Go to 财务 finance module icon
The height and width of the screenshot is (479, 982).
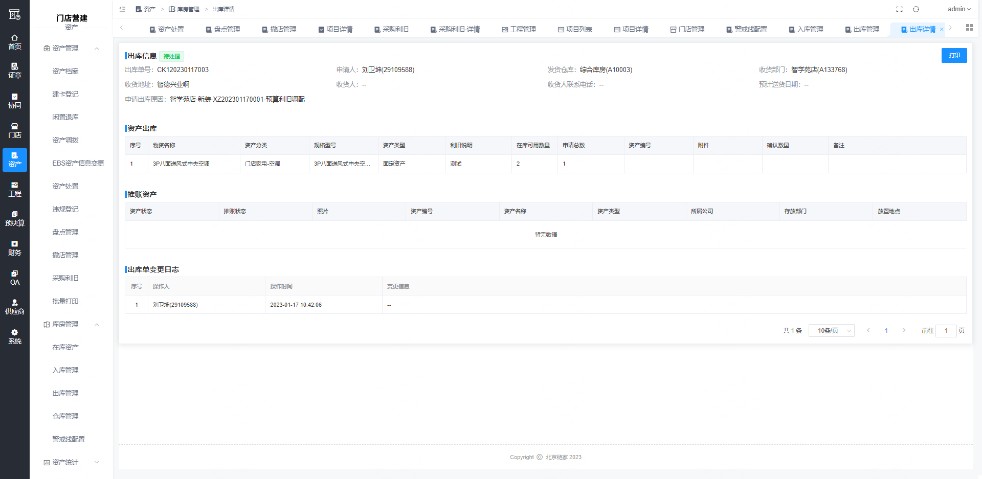point(14,244)
